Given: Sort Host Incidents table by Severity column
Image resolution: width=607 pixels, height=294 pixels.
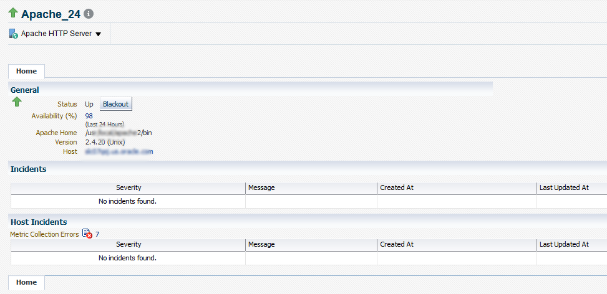Looking at the screenshot, I should coord(128,245).
